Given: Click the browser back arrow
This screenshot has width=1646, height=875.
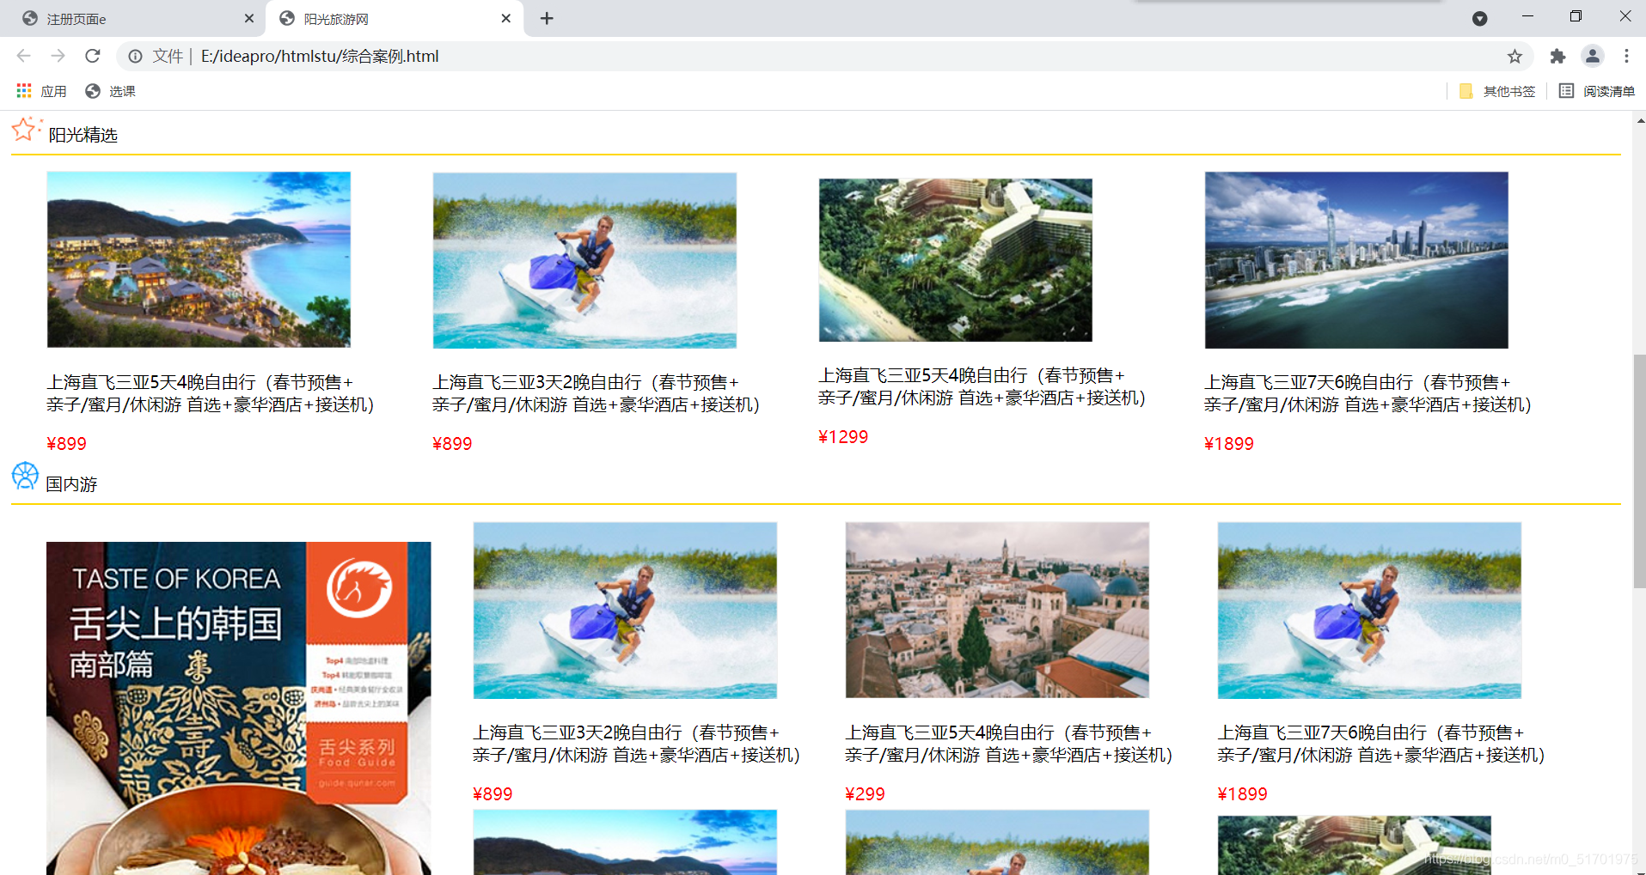Looking at the screenshot, I should 23,56.
